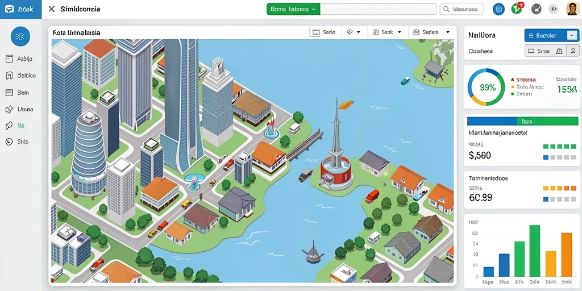Expand the arrow next to map pin icon
The image size is (582, 291).
coord(359,32)
